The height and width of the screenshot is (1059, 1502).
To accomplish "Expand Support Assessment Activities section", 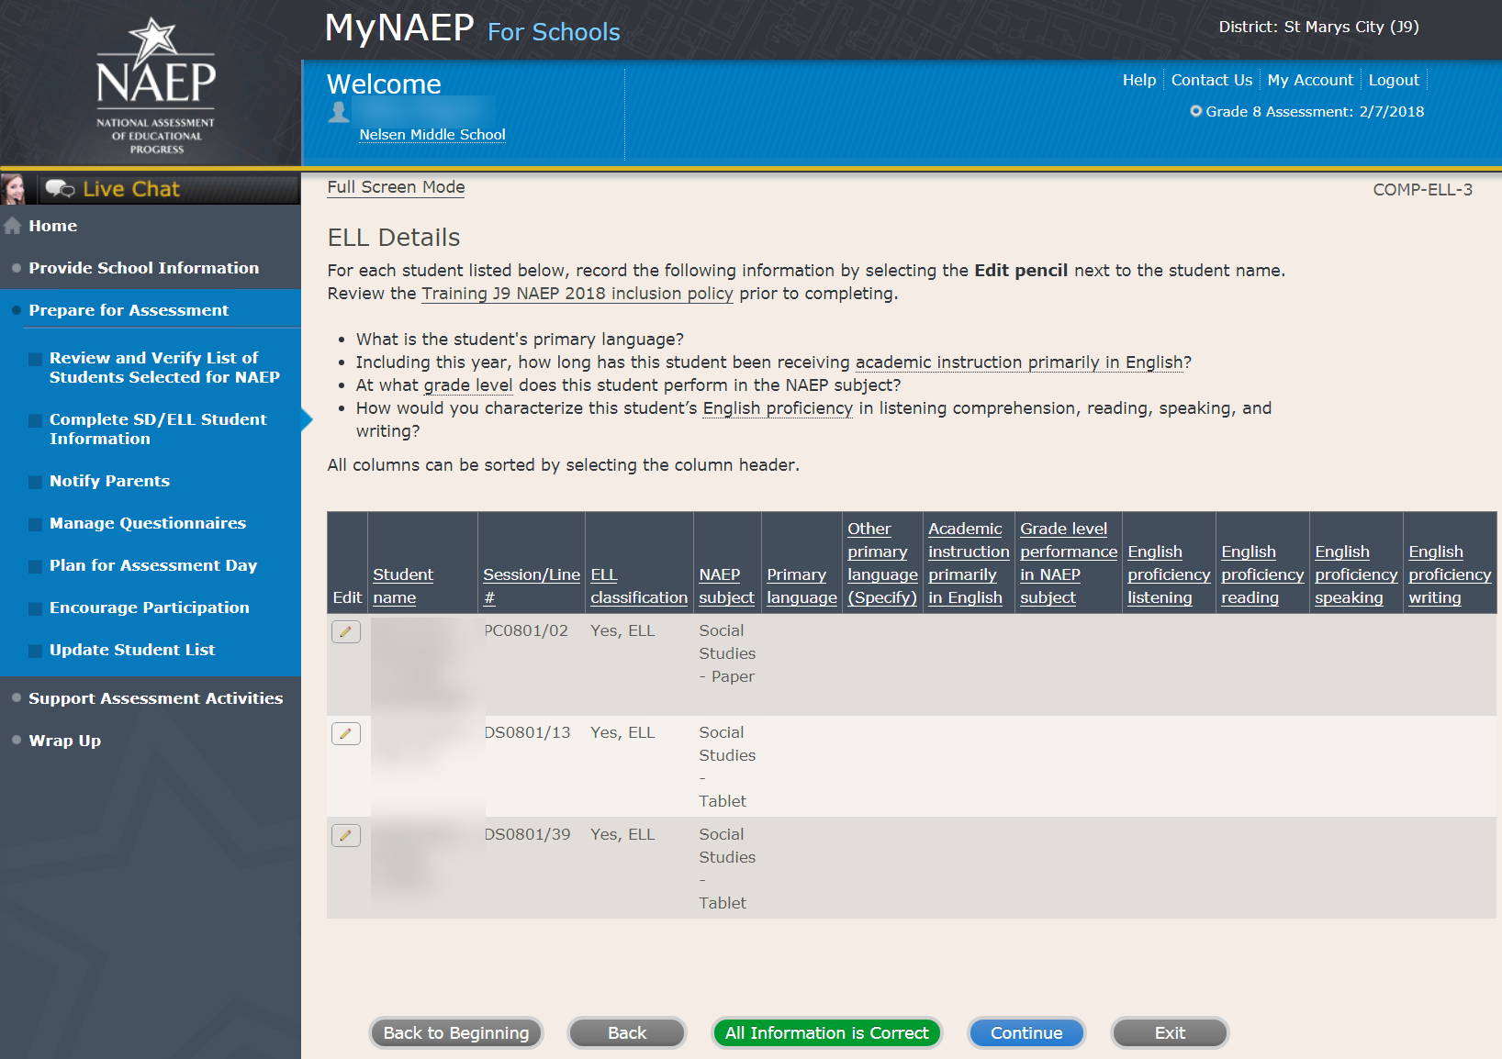I will point(155,698).
